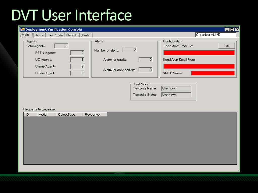Open the Roster tab
This screenshot has height=193, width=258.
coord(40,35)
